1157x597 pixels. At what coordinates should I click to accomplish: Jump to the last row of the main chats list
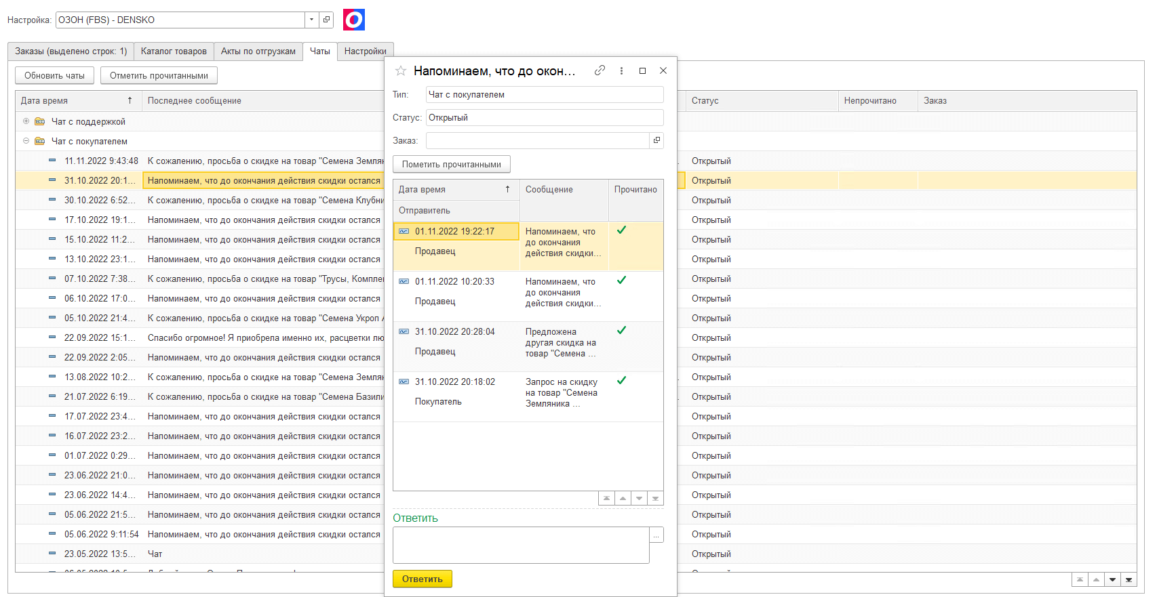[x=1129, y=580]
